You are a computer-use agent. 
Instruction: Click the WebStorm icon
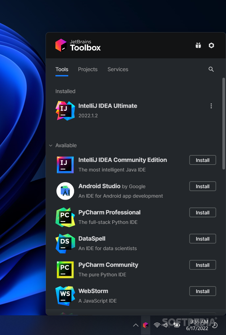tap(65, 296)
